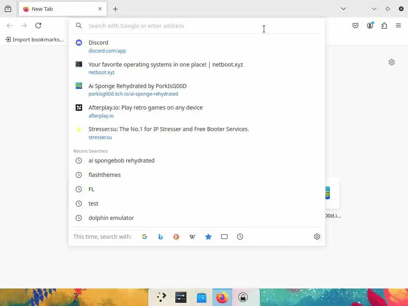Open new tab page personalize gear

click(x=392, y=62)
